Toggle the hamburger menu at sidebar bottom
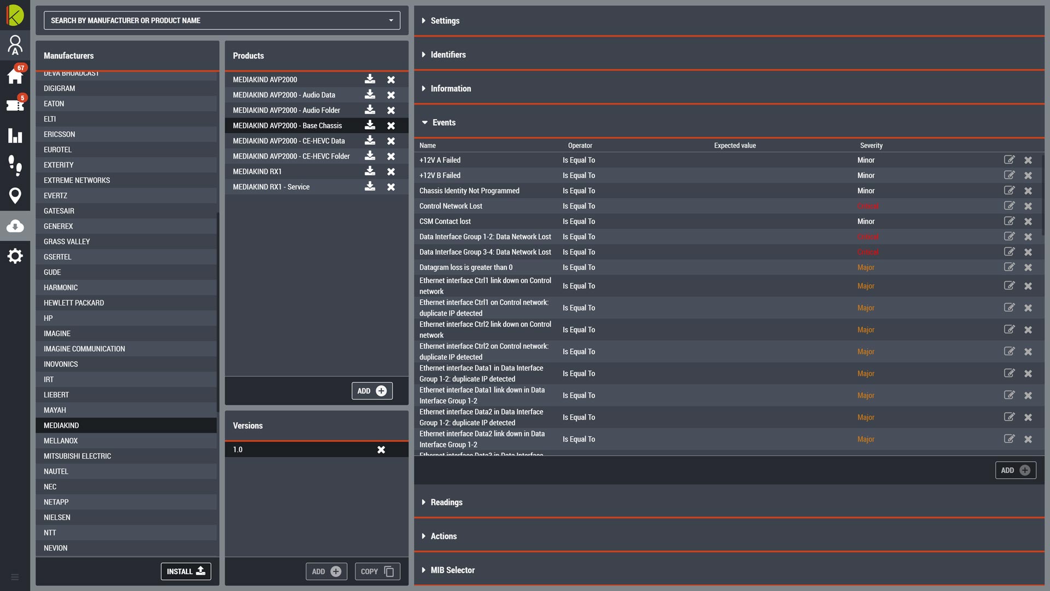1050x591 pixels. [x=15, y=577]
